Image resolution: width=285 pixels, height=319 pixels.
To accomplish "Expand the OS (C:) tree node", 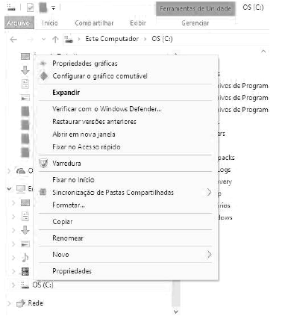I will point(13,285).
